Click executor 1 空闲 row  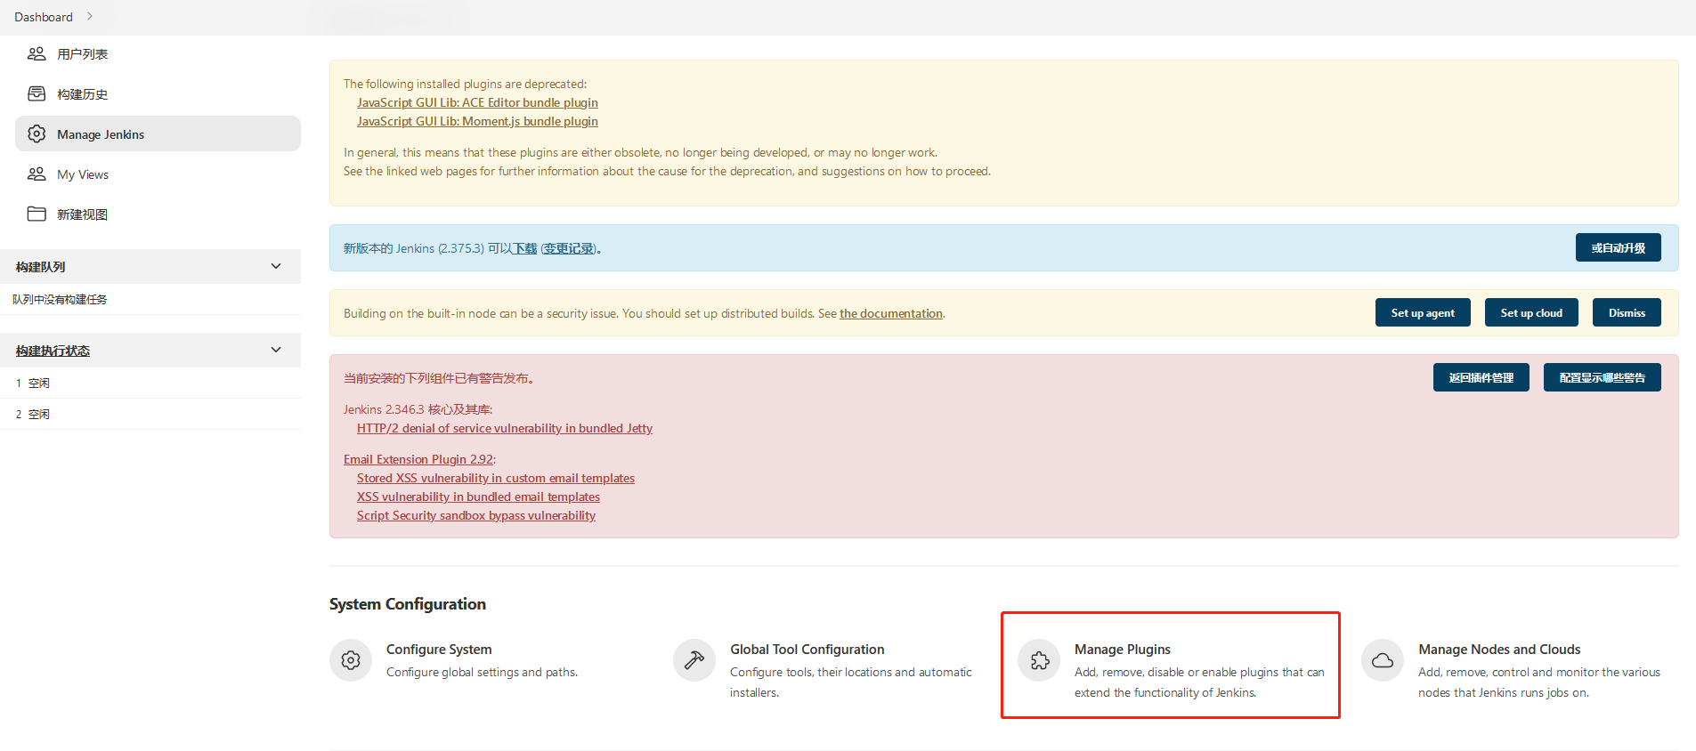[150, 383]
